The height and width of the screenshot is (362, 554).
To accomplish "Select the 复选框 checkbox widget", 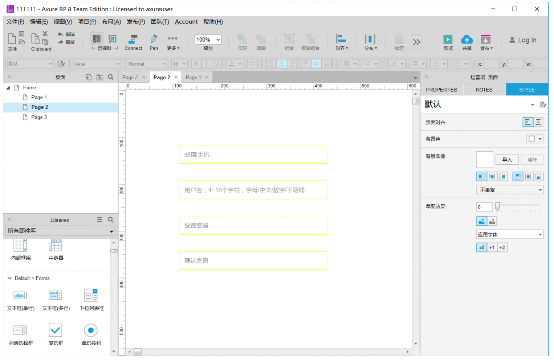I will pyautogui.click(x=56, y=335).
